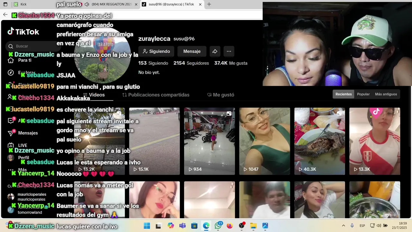Click the Perfil avatar icon in the sidebar

pyautogui.click(x=11, y=158)
